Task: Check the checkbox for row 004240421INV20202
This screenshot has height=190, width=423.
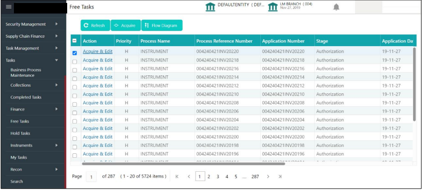Action: (75, 130)
